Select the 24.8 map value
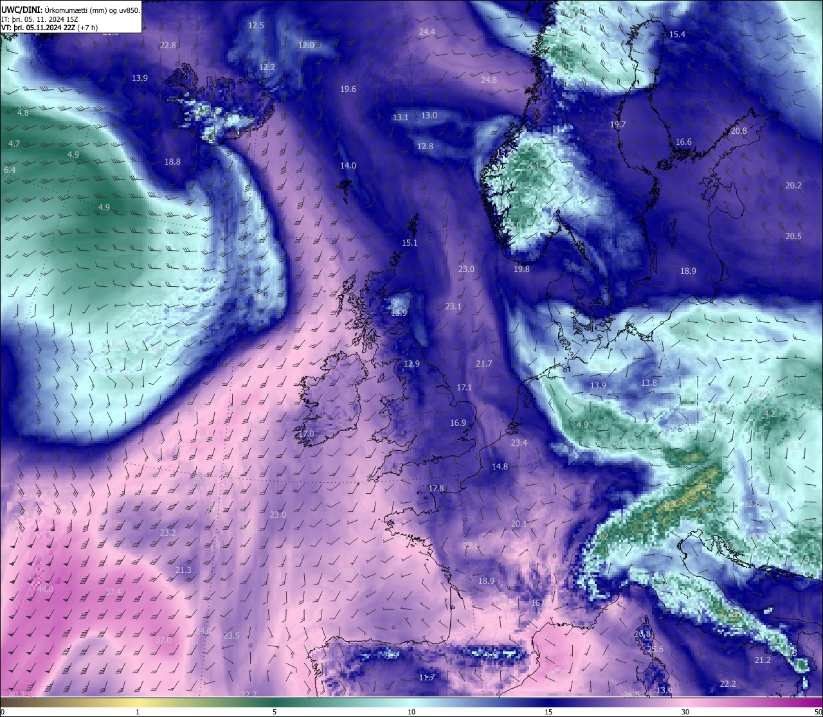 (489, 80)
